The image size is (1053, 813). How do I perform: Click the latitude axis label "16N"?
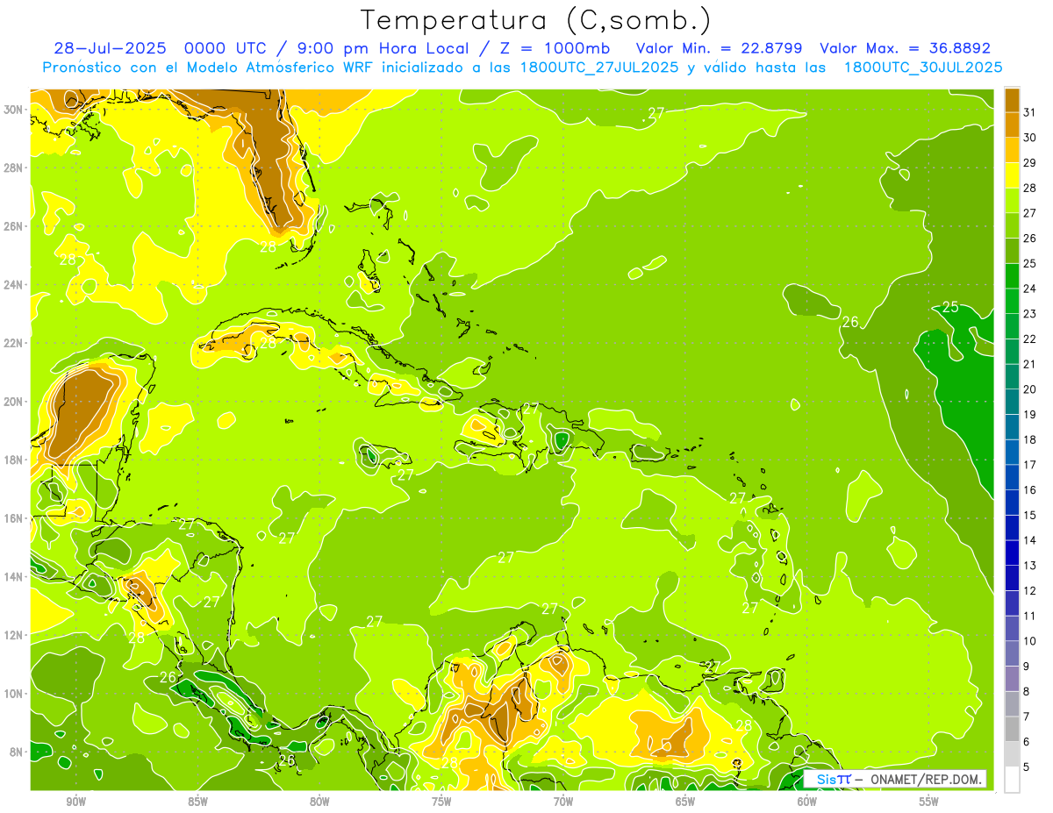point(14,518)
